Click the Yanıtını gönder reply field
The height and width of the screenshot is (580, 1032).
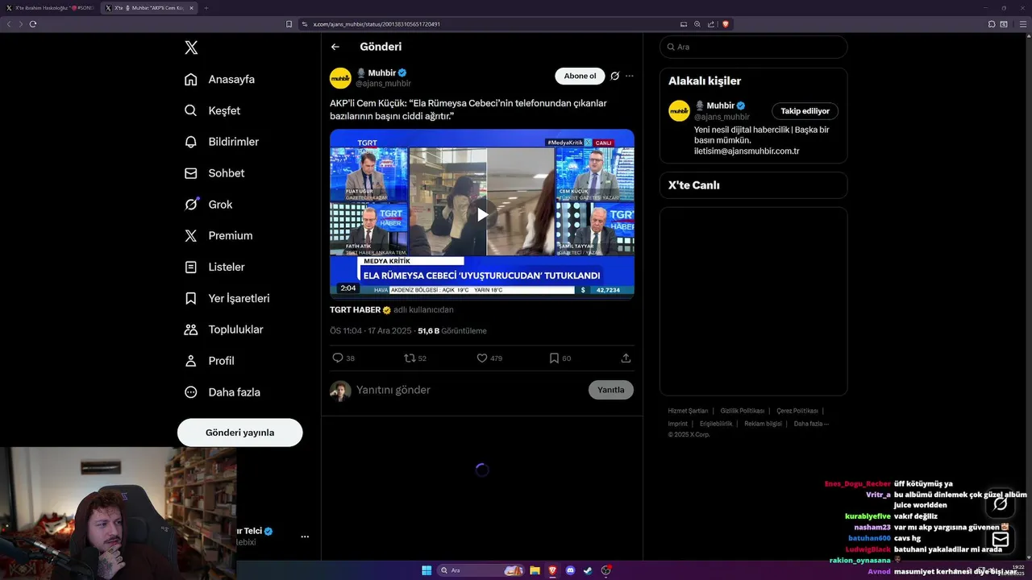coord(469,390)
